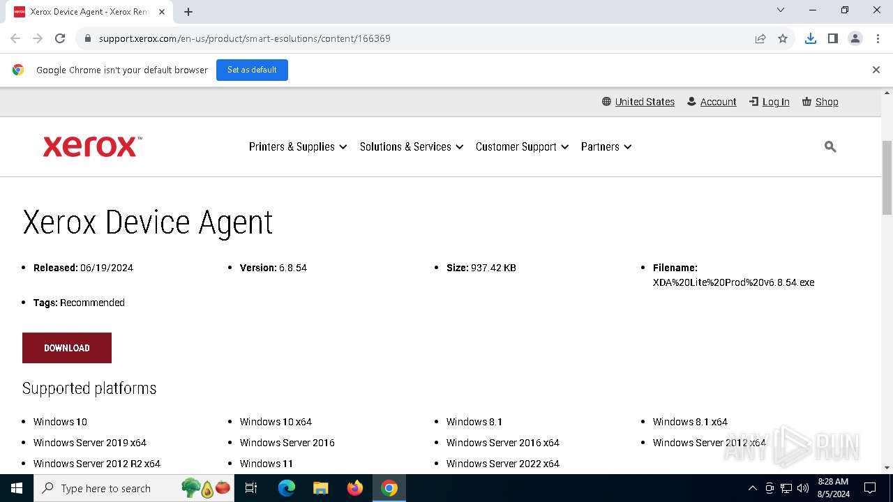The height and width of the screenshot is (502, 893).
Task: Close the Xerox Device Agent tab
Action: pos(162,12)
